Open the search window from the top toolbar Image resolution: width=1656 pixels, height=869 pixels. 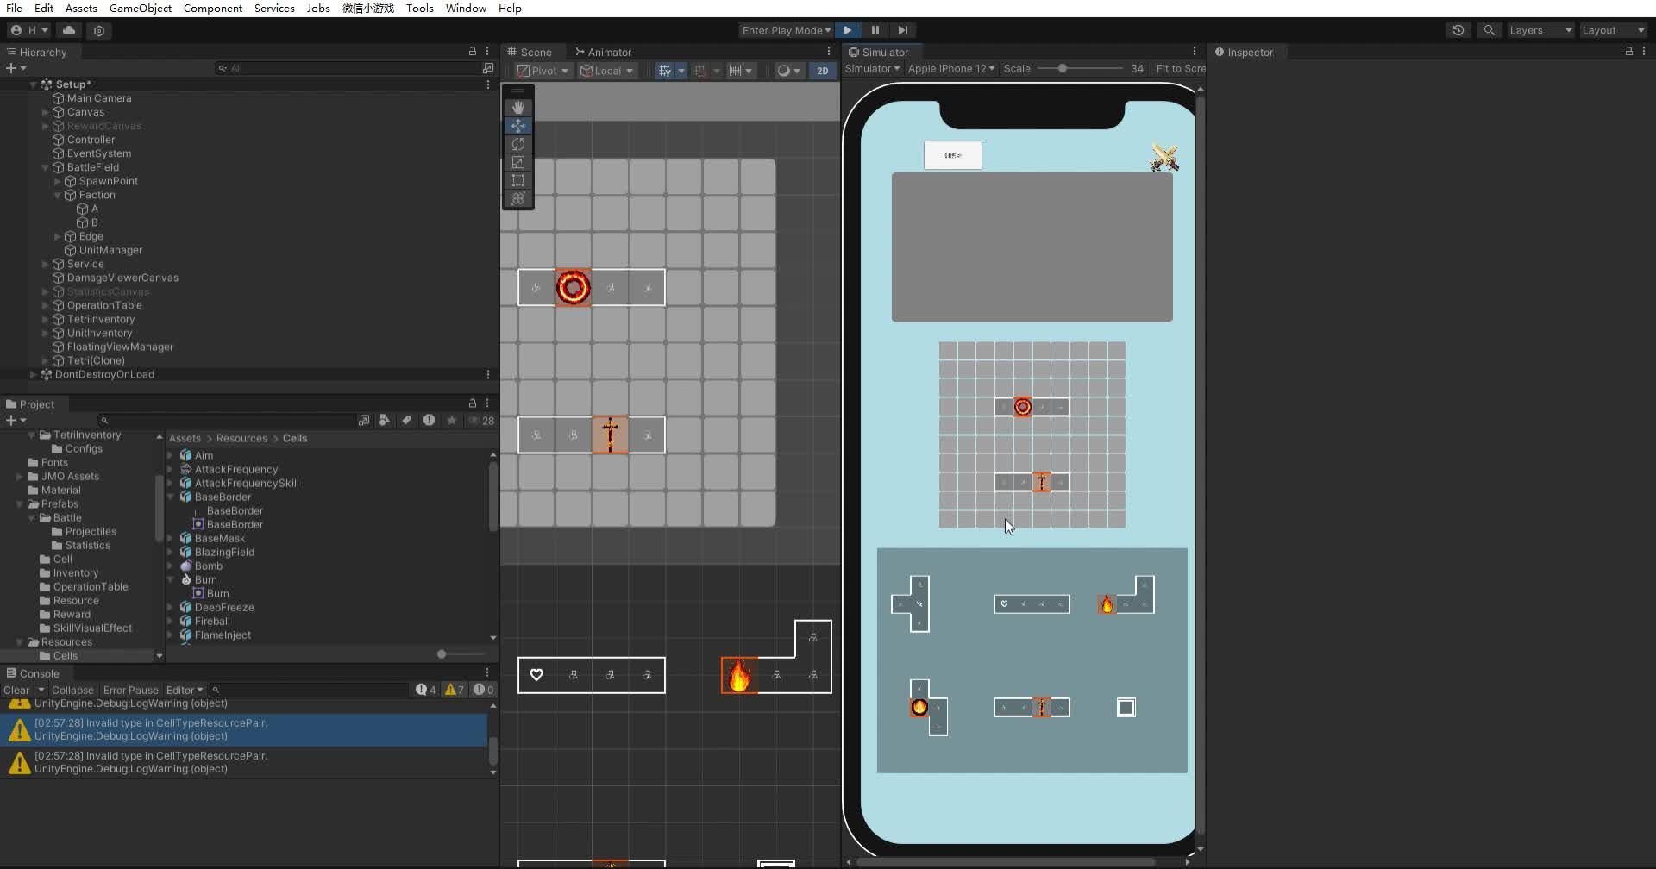pyautogui.click(x=1490, y=30)
